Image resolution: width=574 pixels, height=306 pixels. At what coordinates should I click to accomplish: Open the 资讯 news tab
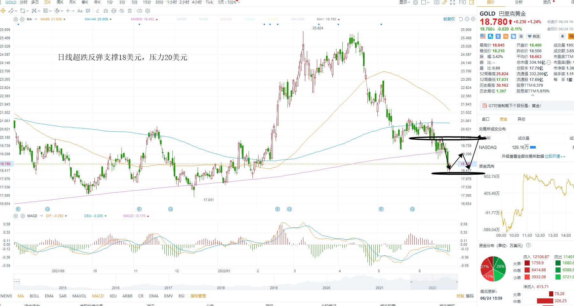coord(547,2)
